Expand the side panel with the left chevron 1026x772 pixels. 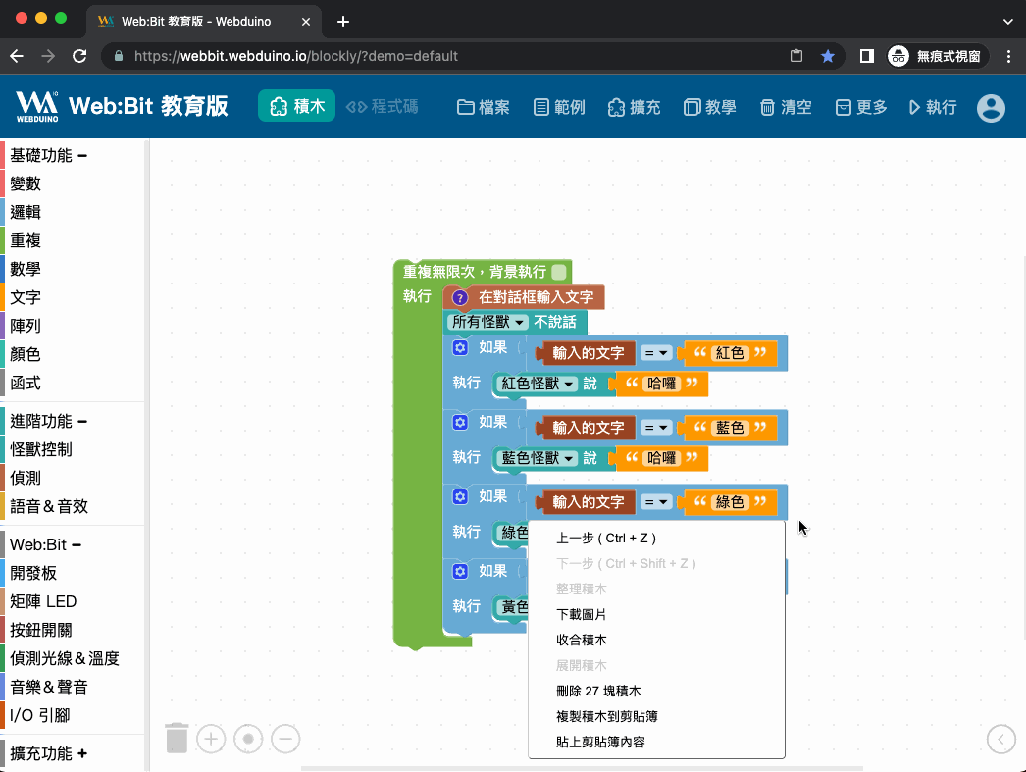coord(1000,739)
